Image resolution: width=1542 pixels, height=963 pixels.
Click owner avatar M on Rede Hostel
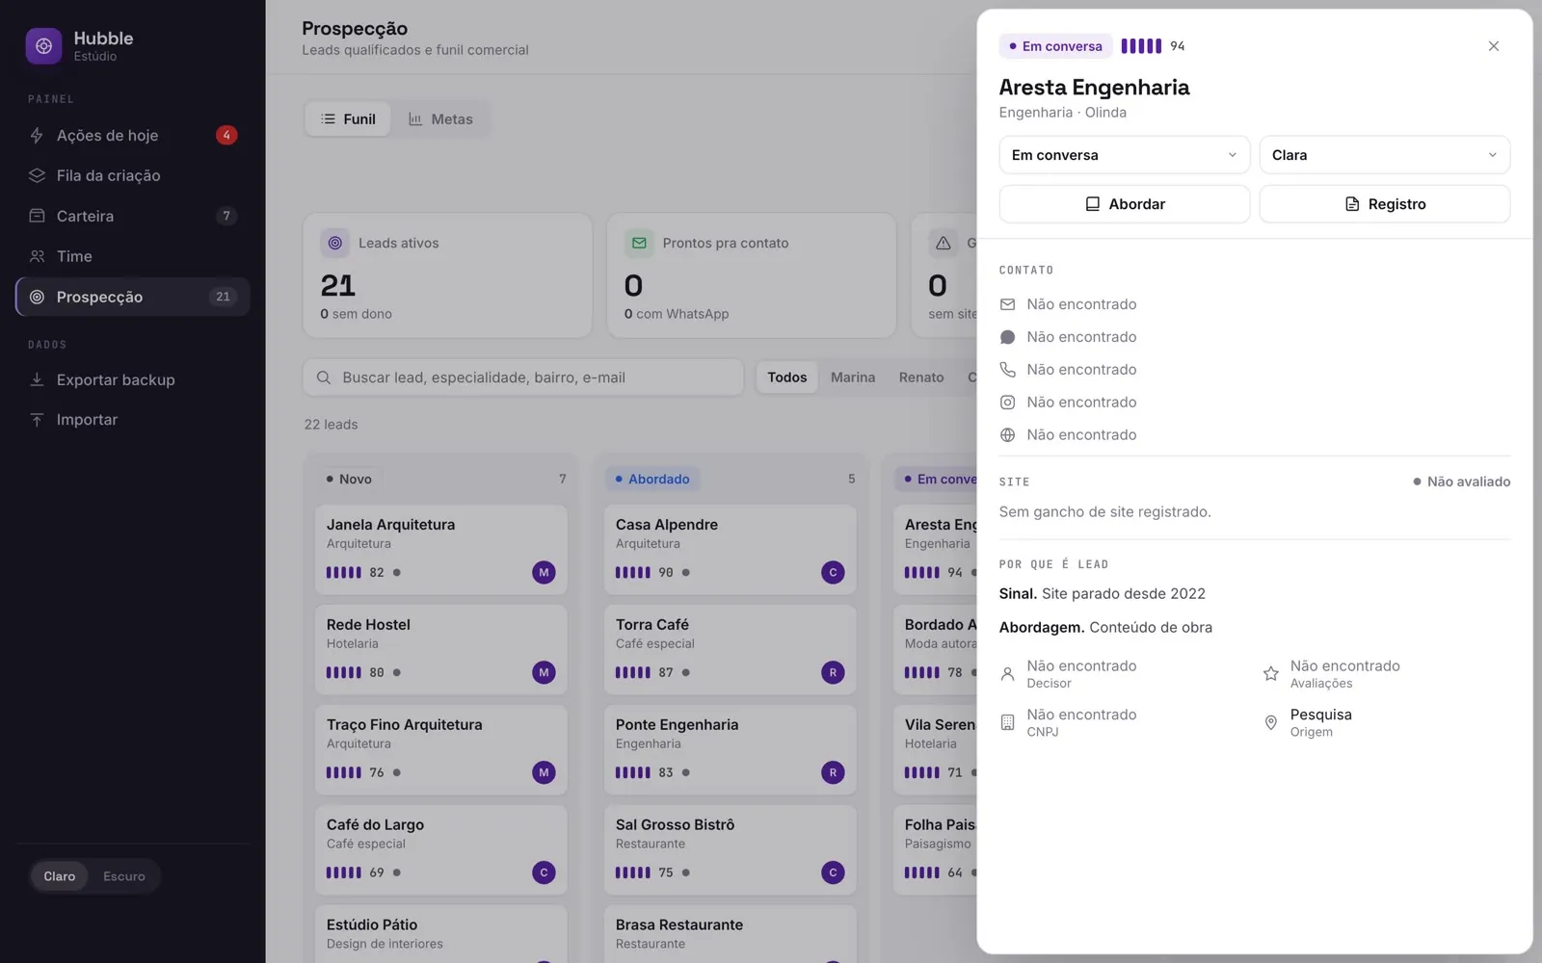point(544,672)
